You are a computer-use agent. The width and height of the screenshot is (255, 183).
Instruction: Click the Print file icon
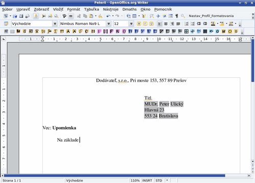click(x=50, y=16)
